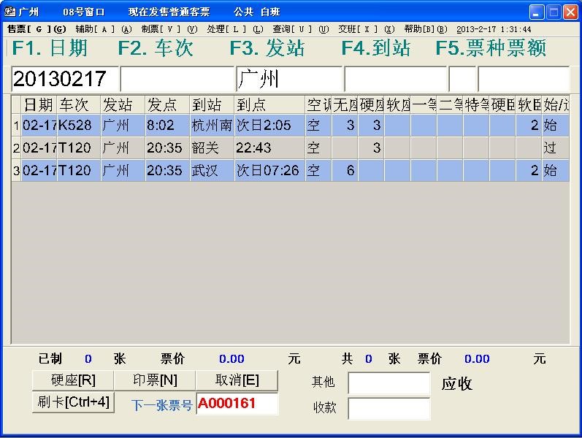Click the 收款 payment received field

pos(388,408)
